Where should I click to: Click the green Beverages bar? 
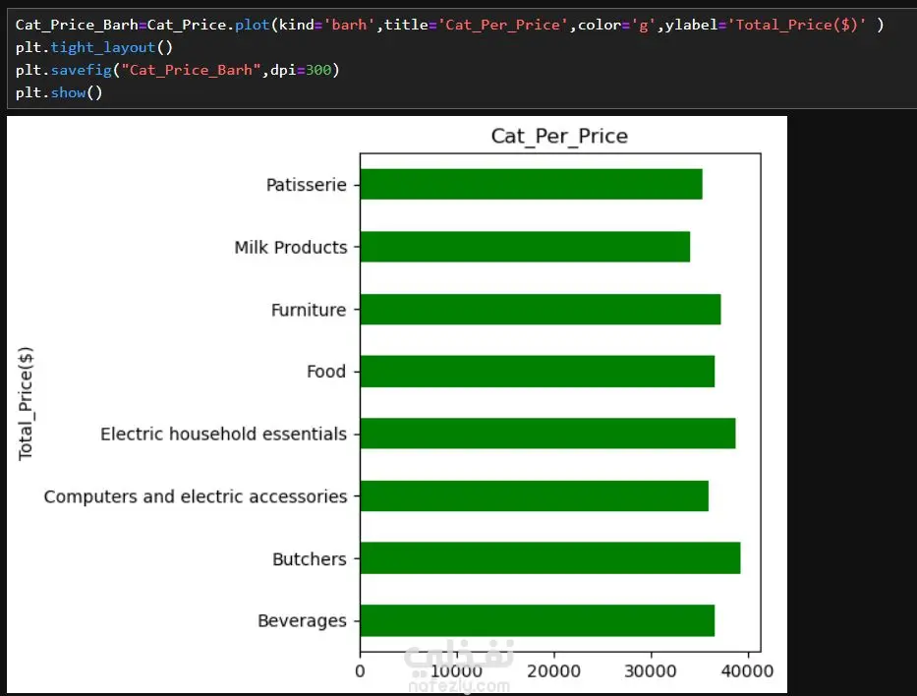pyautogui.click(x=538, y=620)
